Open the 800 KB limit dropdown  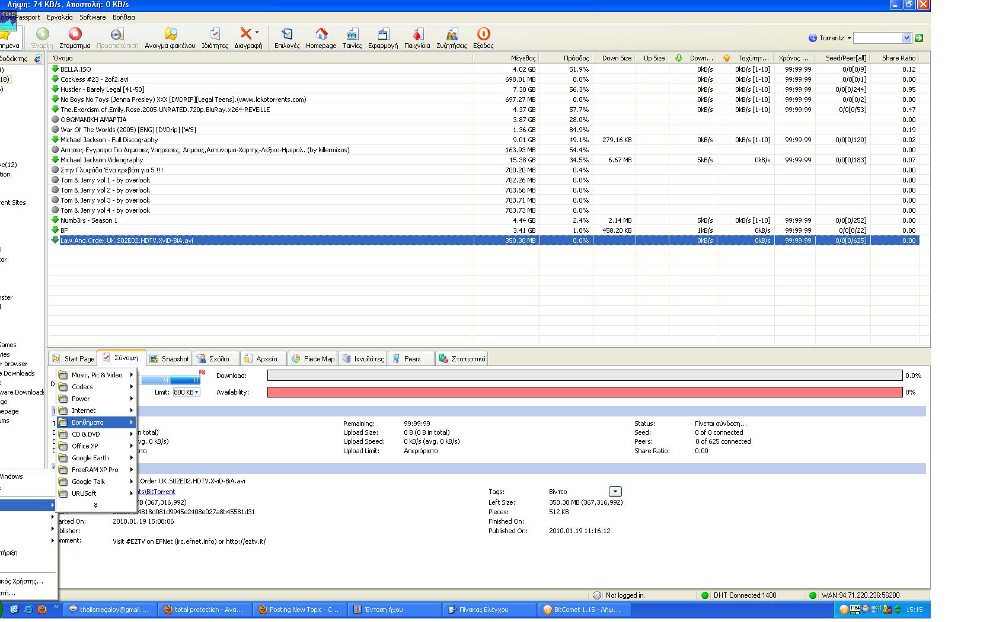pos(186,392)
